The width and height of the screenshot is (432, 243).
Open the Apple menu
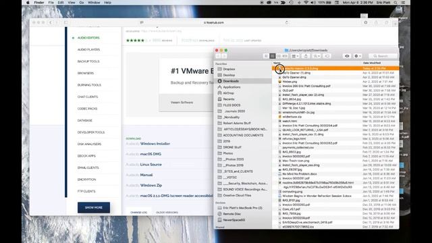[28, 3]
